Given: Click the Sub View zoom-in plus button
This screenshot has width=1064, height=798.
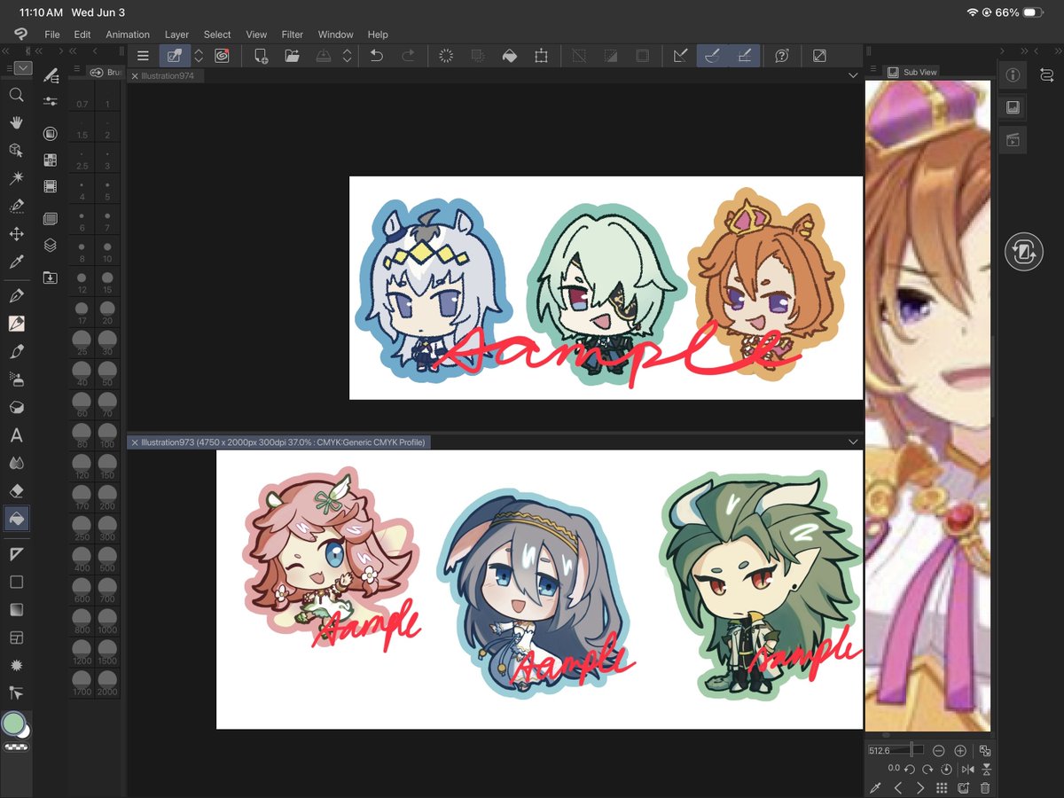Looking at the screenshot, I should coord(960,750).
